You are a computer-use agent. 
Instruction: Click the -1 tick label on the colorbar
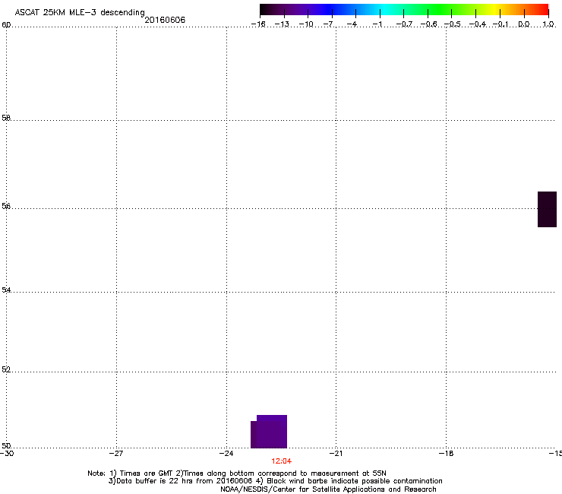point(377,24)
